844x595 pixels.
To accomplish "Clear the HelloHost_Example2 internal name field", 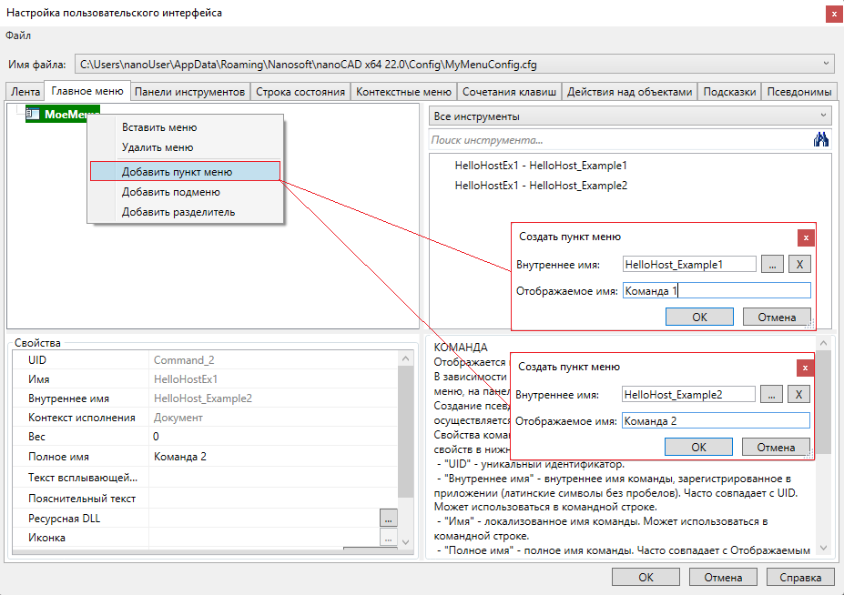I will 798,394.
